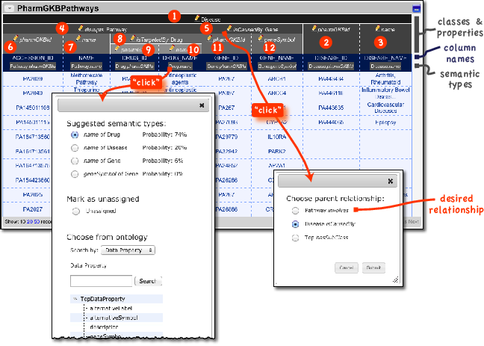Click cell PA145011108

(x=33, y=108)
